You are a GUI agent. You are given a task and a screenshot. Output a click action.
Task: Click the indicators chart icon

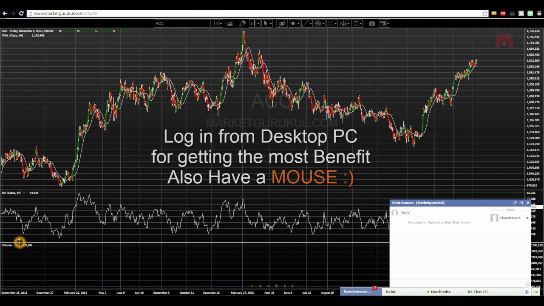click(230, 23)
